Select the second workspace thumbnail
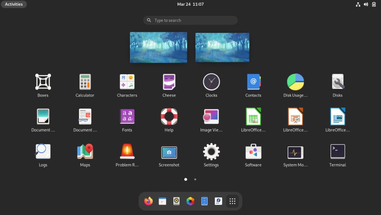The width and height of the screenshot is (381, 215). coord(222,47)
